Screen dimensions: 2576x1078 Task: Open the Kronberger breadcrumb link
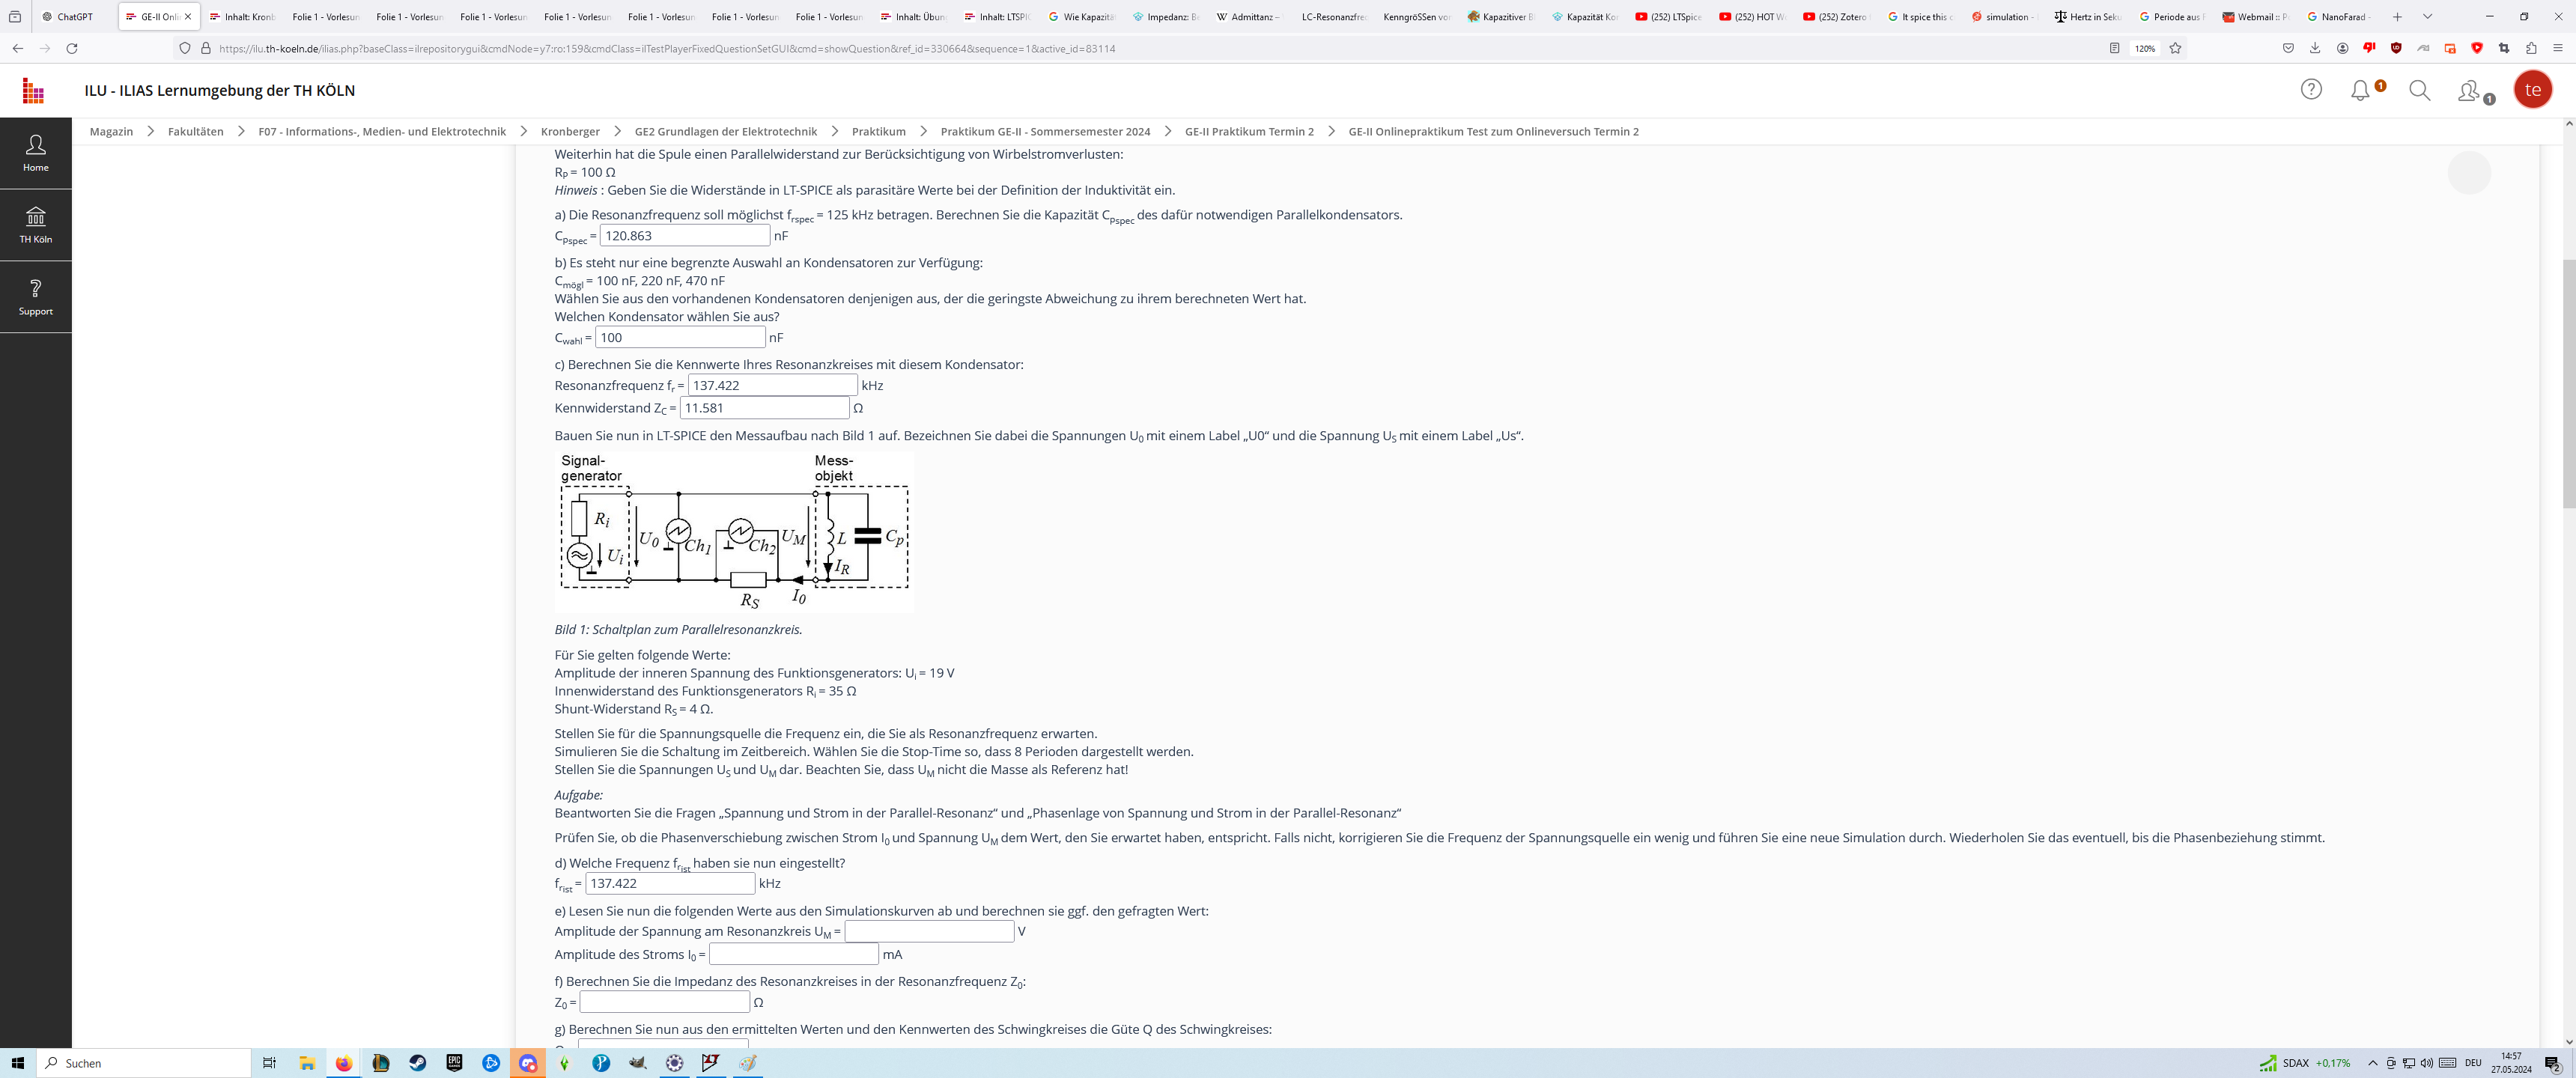point(570,131)
